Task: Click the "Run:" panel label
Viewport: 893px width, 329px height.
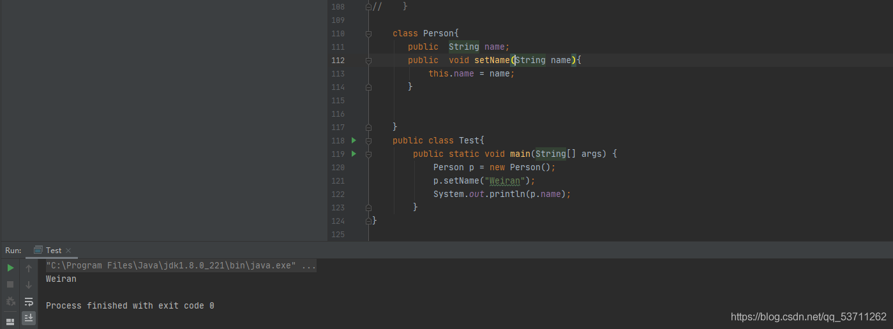Action: click(13, 251)
